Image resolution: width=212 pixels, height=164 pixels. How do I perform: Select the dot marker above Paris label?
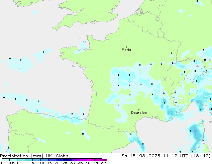point(126,47)
